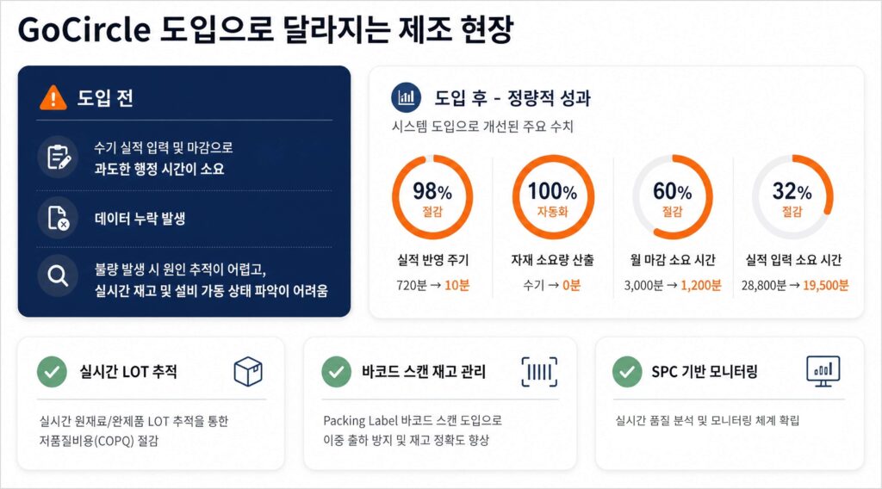
Task: Select the 100% 자동화 circular gauge
Action: [553, 197]
